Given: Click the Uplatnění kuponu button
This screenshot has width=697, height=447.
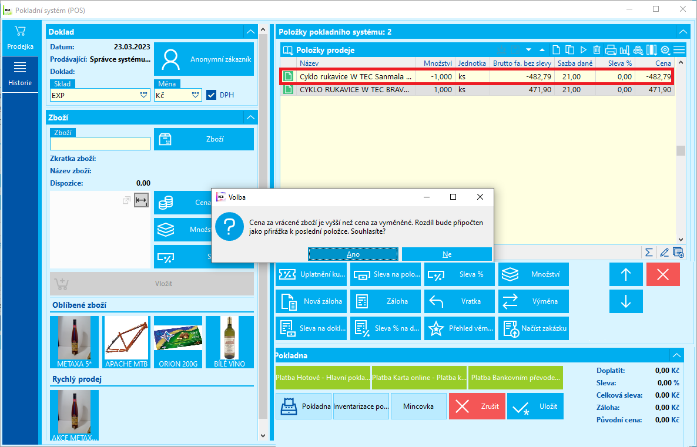Looking at the screenshot, I should (x=311, y=274).
